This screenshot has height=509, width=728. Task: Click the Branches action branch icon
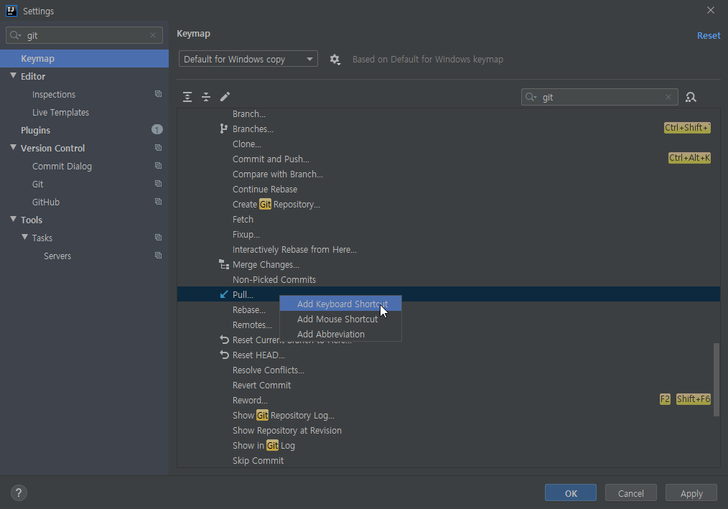pos(224,129)
